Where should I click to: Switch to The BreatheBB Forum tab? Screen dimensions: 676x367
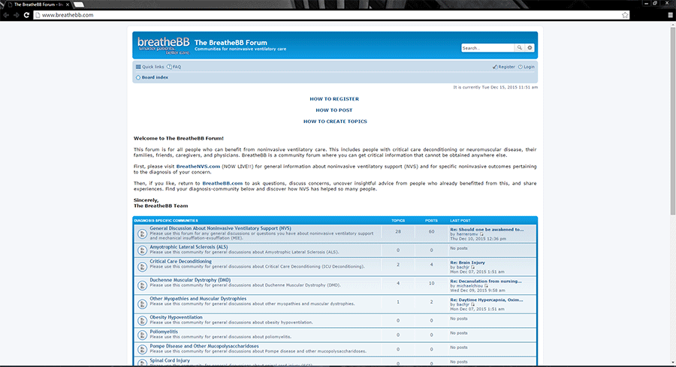coord(38,5)
